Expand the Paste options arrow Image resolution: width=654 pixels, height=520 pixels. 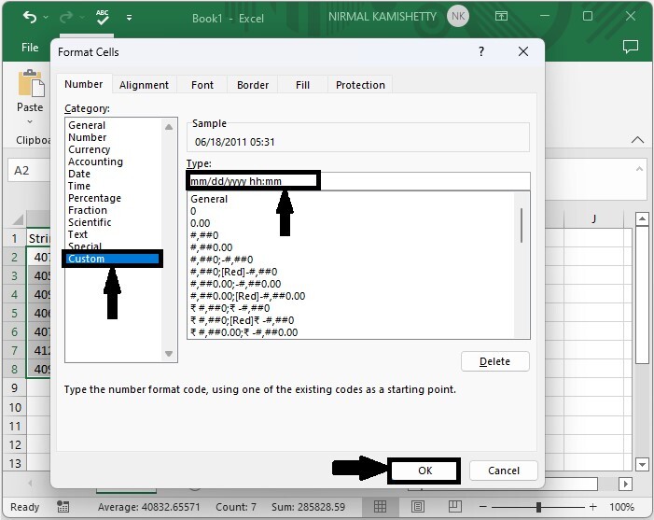(x=30, y=122)
